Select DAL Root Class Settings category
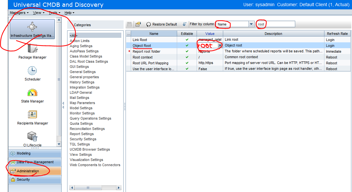The image size is (352, 192). pyautogui.click(x=89, y=61)
